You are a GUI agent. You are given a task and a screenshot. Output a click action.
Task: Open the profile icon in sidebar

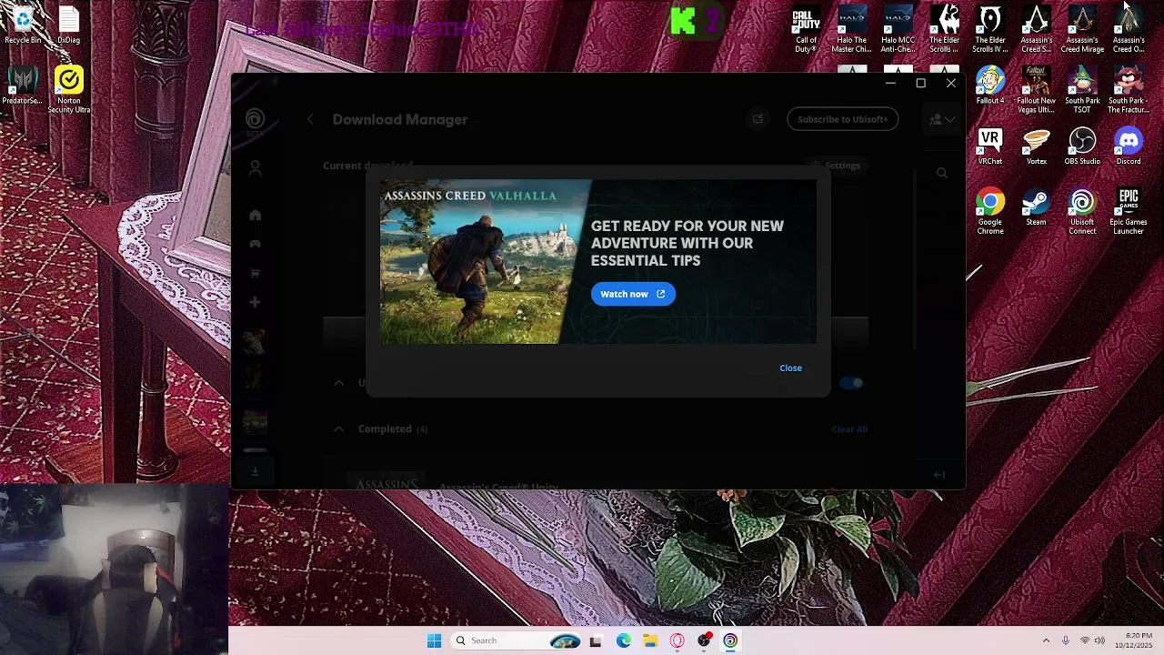(x=256, y=168)
